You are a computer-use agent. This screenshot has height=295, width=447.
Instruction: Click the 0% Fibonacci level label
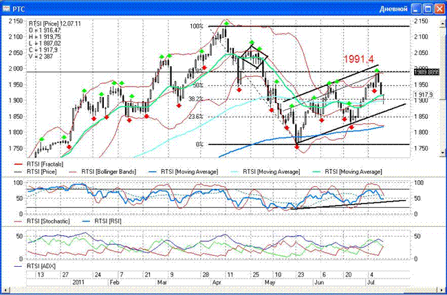[199, 144]
